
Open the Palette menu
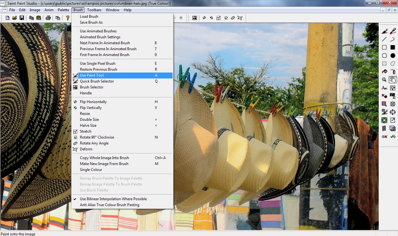[63, 10]
